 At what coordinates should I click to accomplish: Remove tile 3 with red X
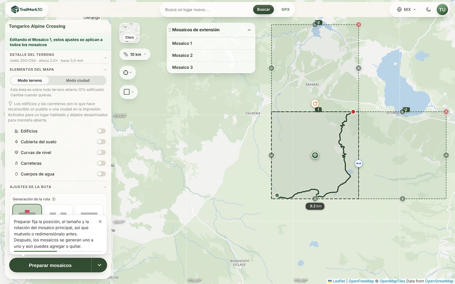point(359,25)
